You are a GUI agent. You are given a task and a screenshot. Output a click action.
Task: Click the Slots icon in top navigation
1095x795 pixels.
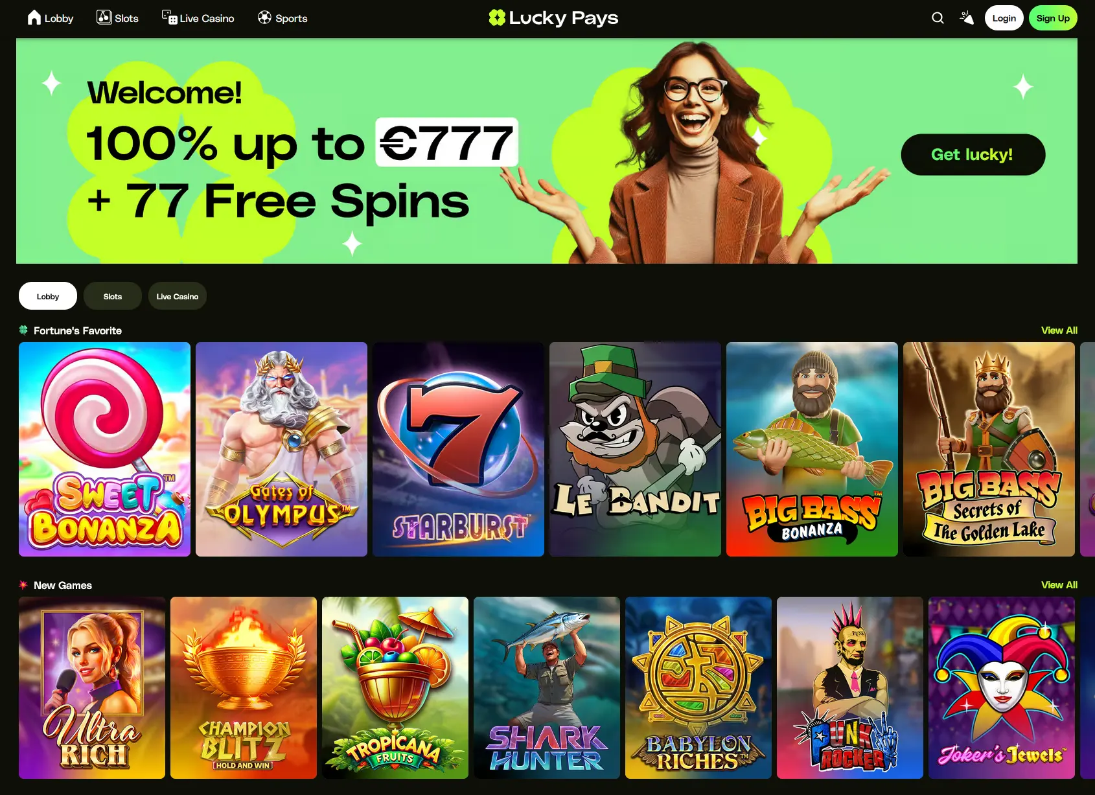pos(104,17)
